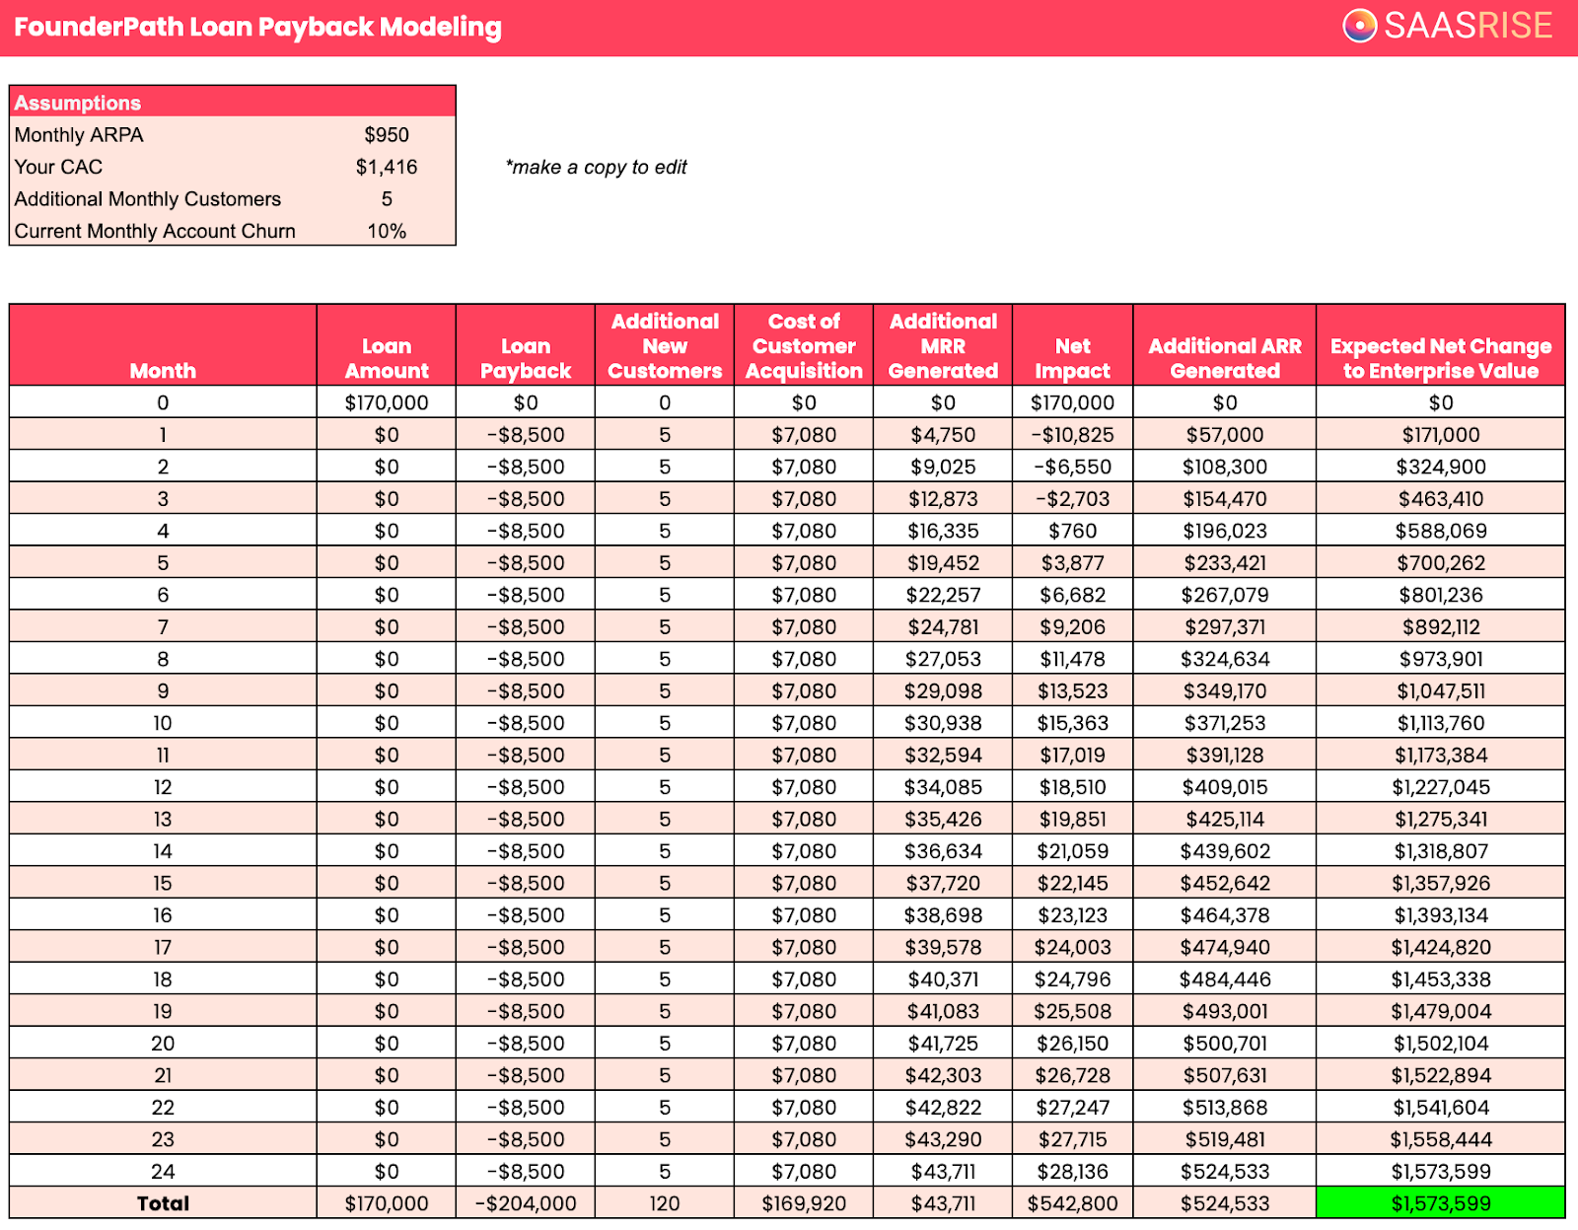Click the FounderPath Loan Payback Modeling title
The height and width of the screenshot is (1230, 1578).
pyautogui.click(x=257, y=27)
